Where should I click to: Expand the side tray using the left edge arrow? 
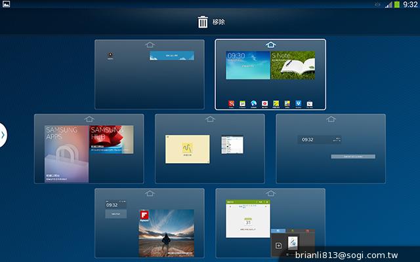pos(3,135)
